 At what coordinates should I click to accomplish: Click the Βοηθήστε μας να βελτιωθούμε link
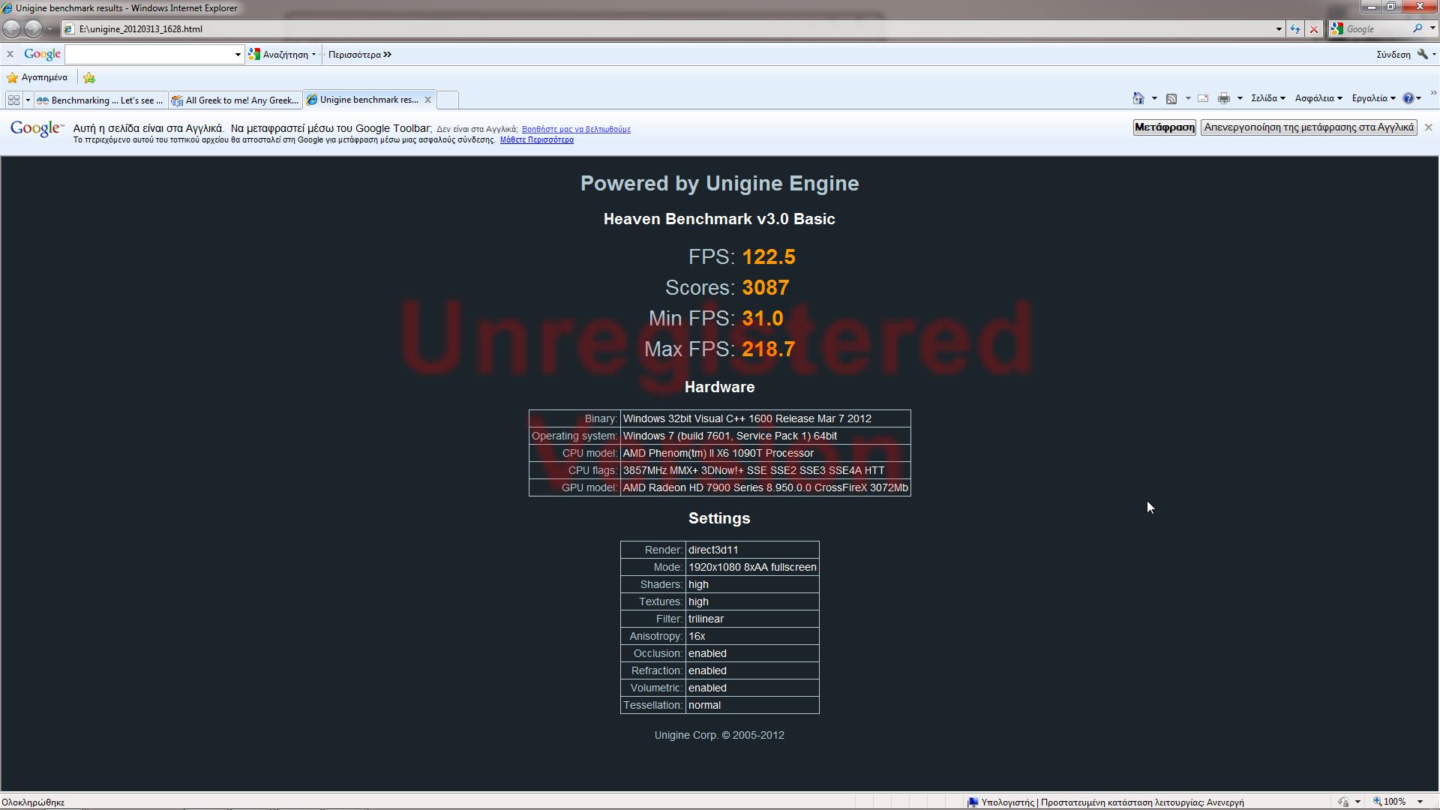pyautogui.click(x=576, y=129)
